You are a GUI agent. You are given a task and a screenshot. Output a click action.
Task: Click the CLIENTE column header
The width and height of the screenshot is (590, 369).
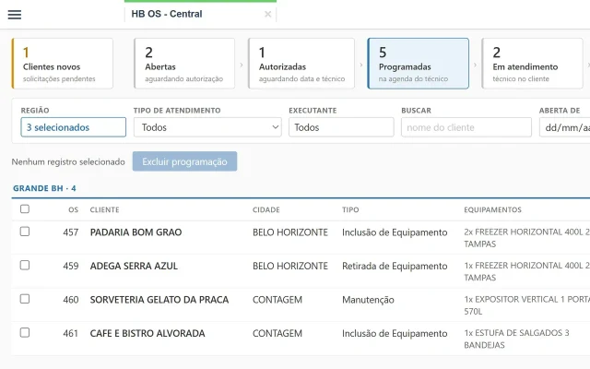coord(104,209)
